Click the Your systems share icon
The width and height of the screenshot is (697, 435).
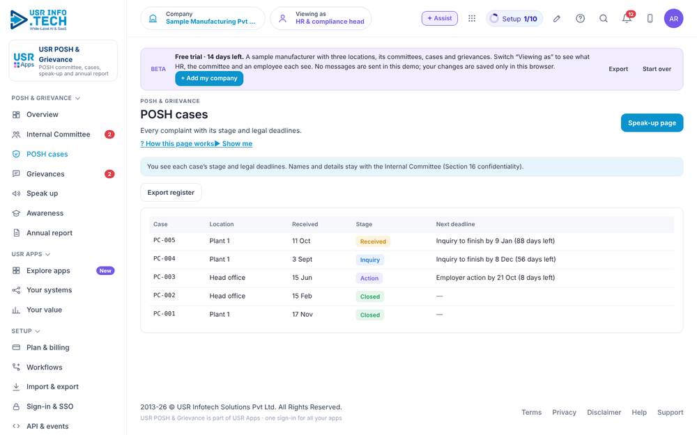pyautogui.click(x=16, y=290)
